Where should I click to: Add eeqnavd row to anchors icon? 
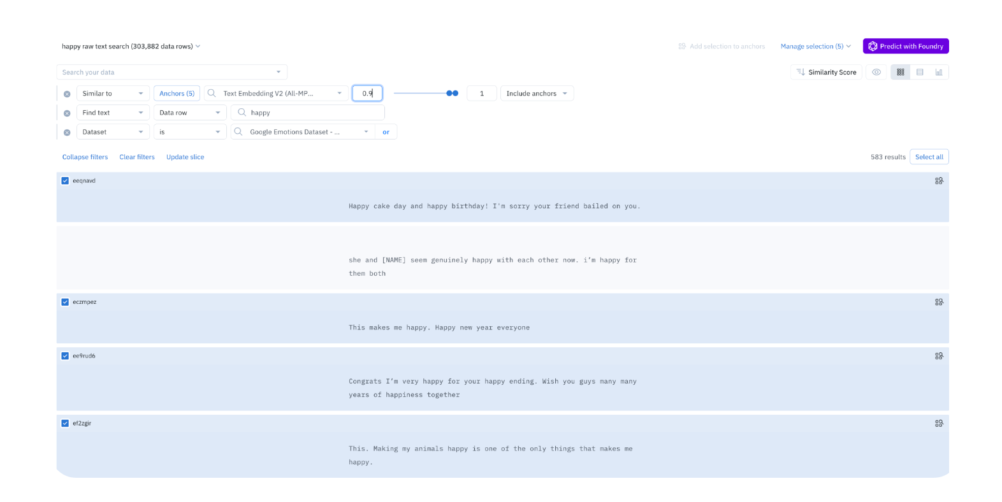939,181
